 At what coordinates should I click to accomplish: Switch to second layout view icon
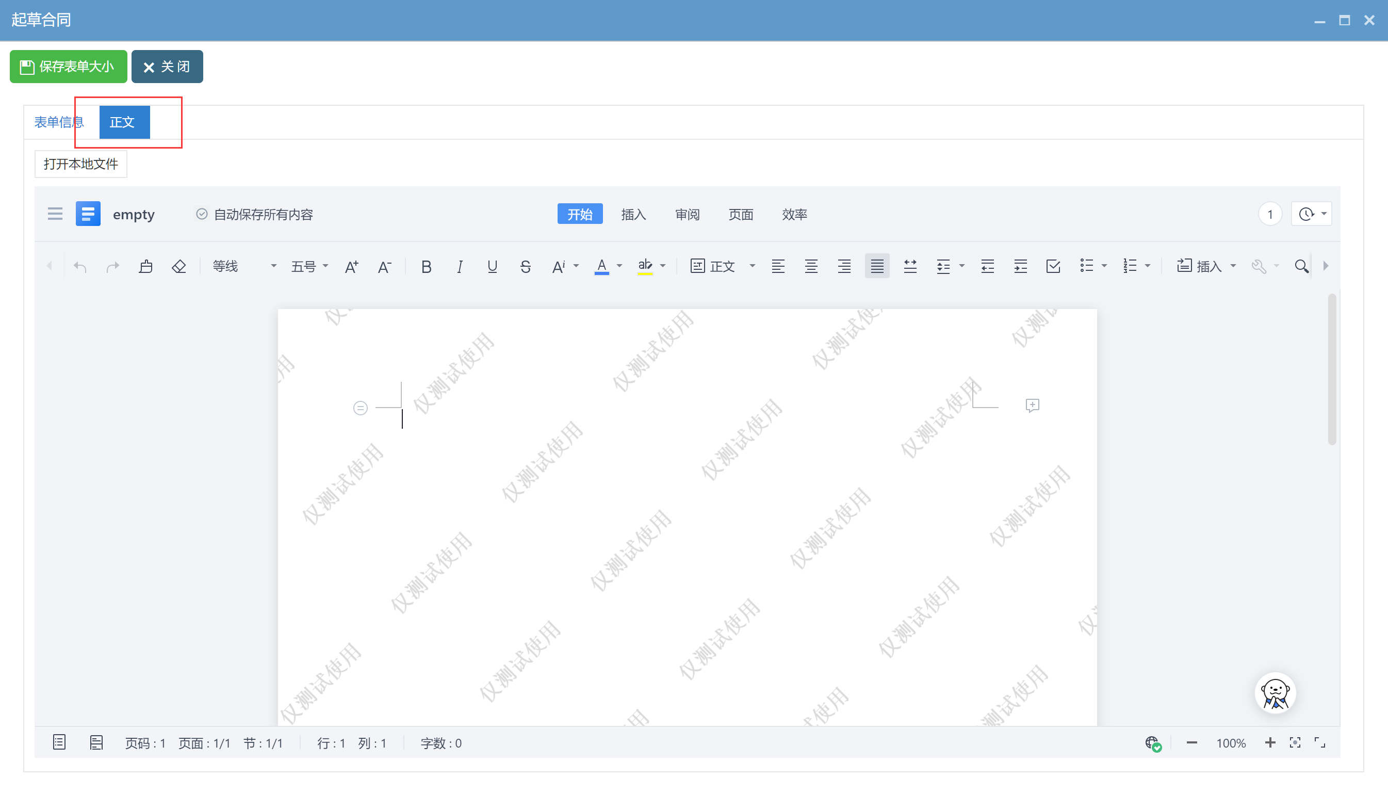96,742
